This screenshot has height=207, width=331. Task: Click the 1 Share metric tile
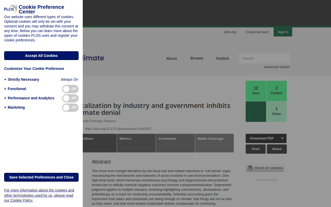[x=276, y=112]
